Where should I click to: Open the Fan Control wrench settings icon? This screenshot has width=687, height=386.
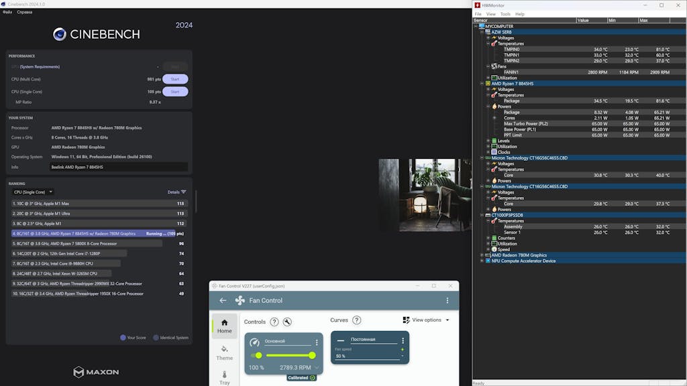pyautogui.click(x=287, y=322)
